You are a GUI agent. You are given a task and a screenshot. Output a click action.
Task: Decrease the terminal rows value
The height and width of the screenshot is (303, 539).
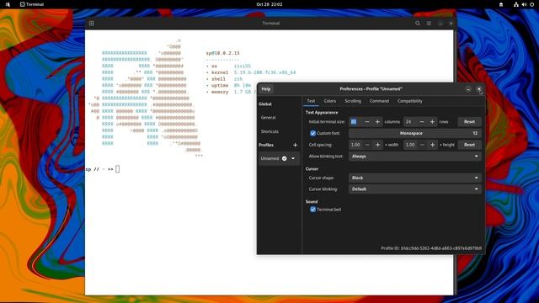point(422,121)
